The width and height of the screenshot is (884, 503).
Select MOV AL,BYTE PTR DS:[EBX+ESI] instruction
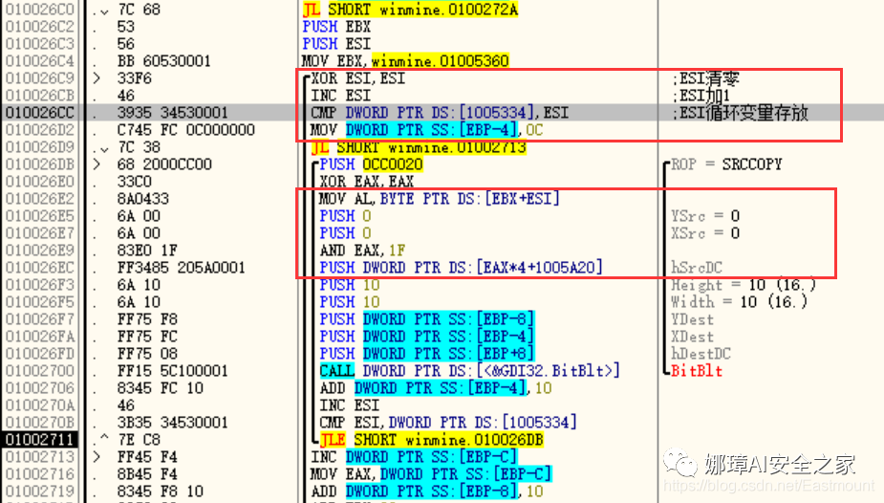point(440,199)
